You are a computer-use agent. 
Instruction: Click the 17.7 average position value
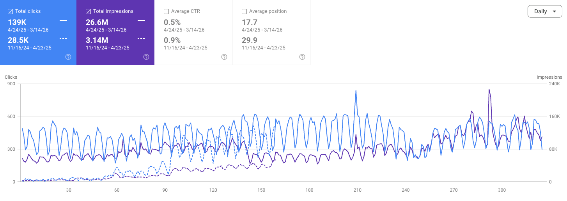250,22
